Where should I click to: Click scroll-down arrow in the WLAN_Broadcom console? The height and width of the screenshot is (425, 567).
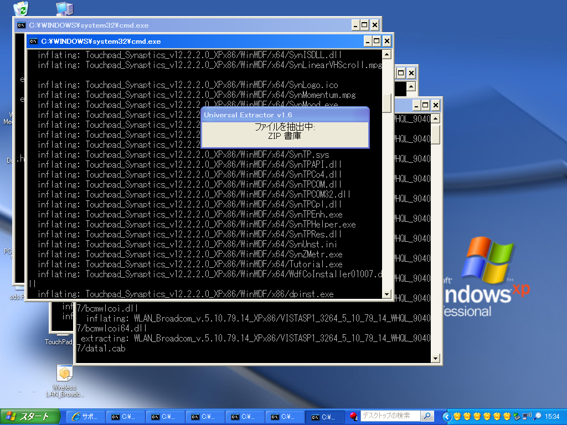point(435,358)
